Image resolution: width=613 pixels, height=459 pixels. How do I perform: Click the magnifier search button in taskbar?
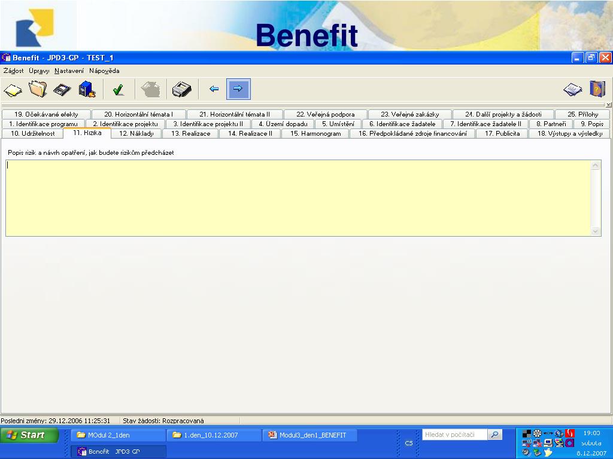coord(495,434)
